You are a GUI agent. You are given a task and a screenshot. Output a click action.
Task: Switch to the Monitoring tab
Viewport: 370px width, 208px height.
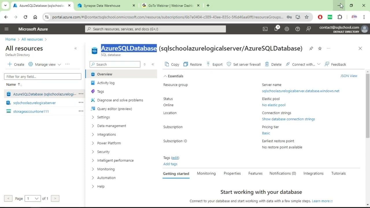tap(206, 173)
